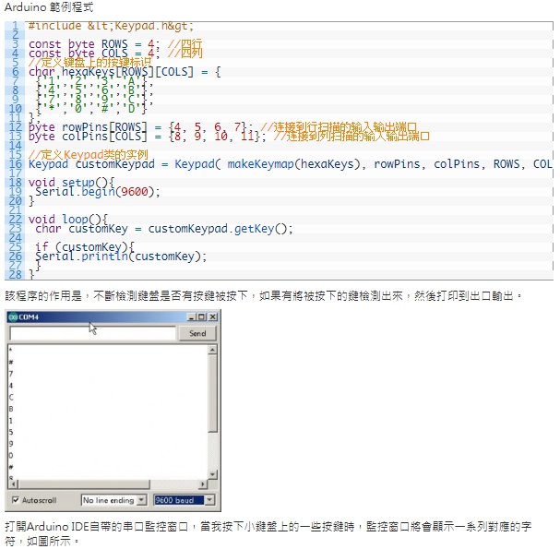The image size is (560, 549).
Task: Click code line 1 with #include Keypad.h
Action: (x=111, y=26)
